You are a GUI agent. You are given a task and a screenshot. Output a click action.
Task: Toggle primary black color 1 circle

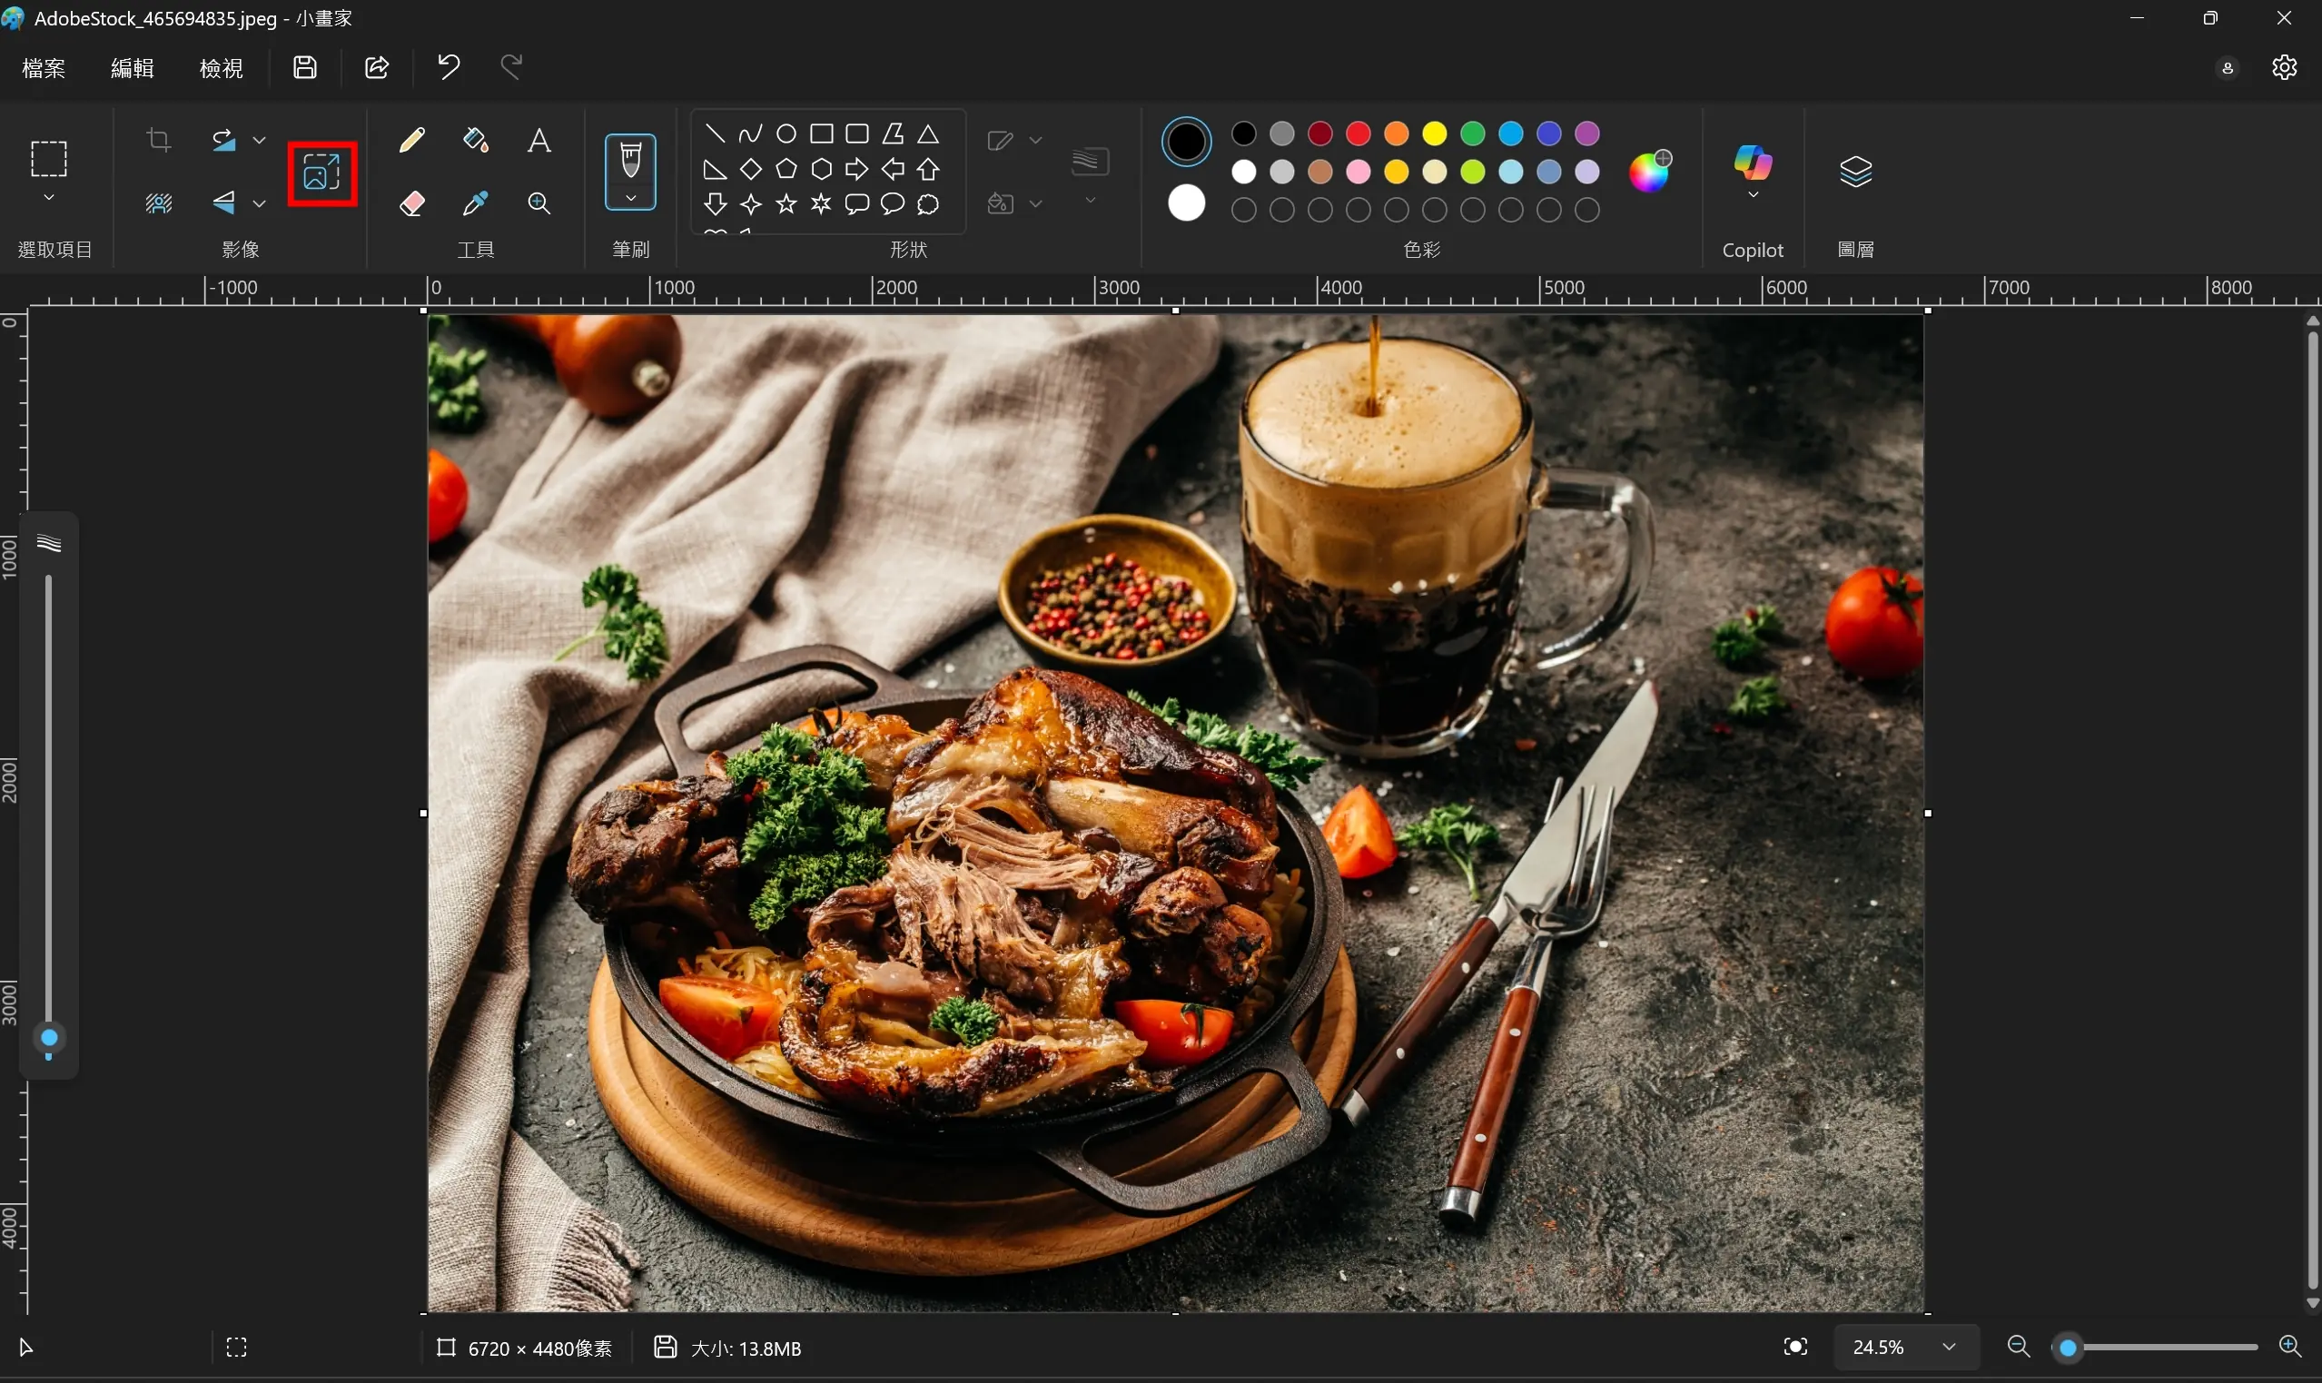[x=1186, y=142]
